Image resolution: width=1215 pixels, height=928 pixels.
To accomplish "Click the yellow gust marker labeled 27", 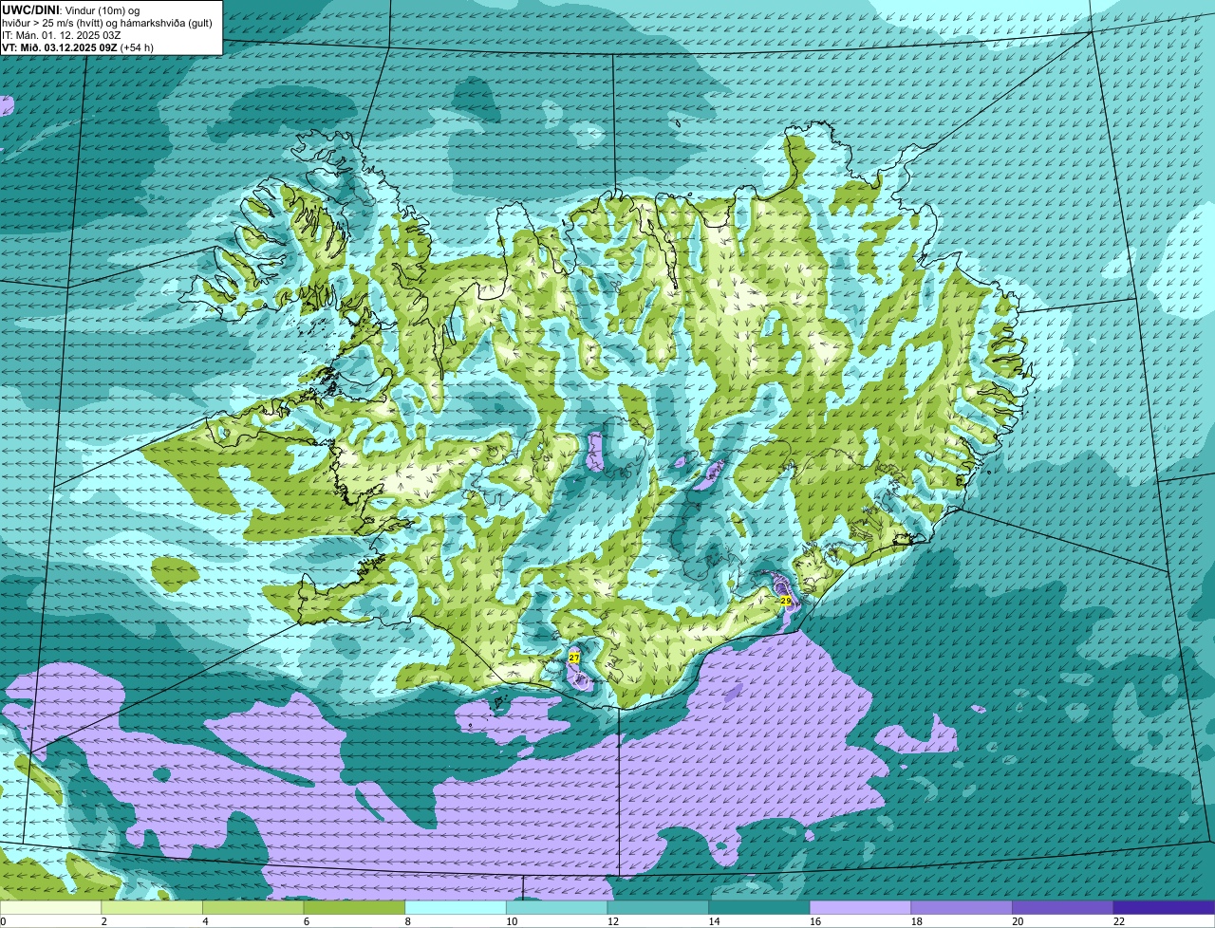I will [x=574, y=657].
